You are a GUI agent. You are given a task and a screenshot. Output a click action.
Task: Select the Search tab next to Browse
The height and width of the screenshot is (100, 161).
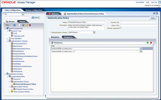pos(22,22)
